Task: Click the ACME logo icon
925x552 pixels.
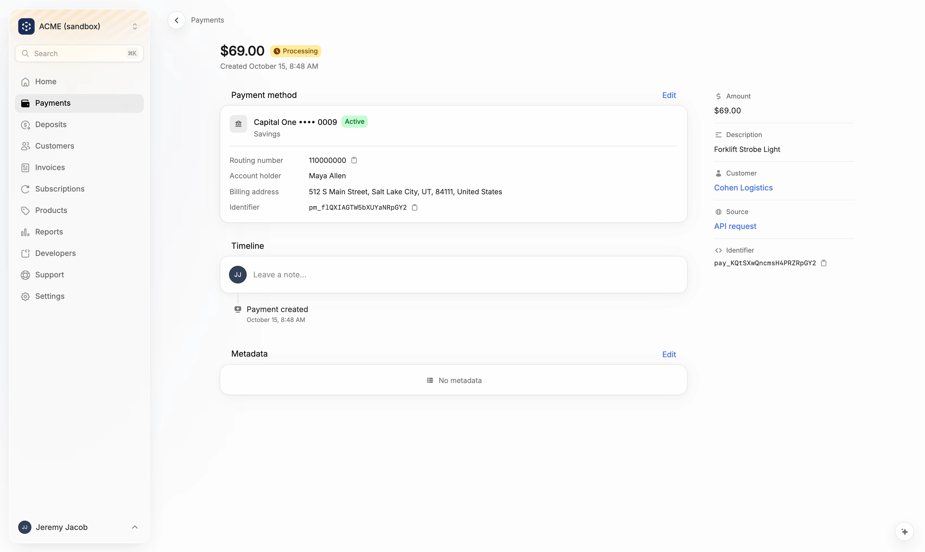Action: (x=26, y=26)
